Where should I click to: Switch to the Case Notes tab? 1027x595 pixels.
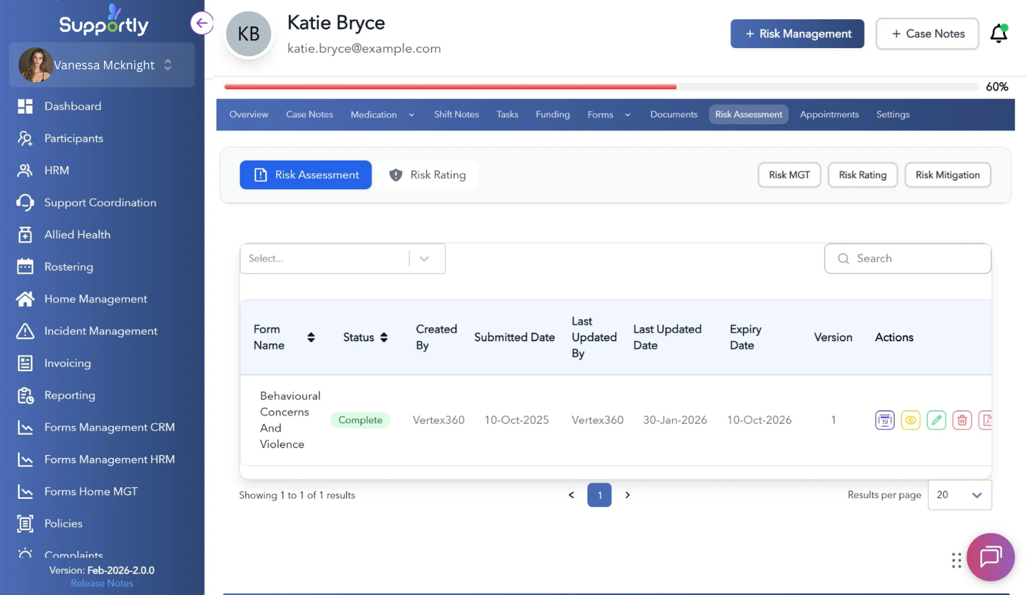[x=309, y=114]
